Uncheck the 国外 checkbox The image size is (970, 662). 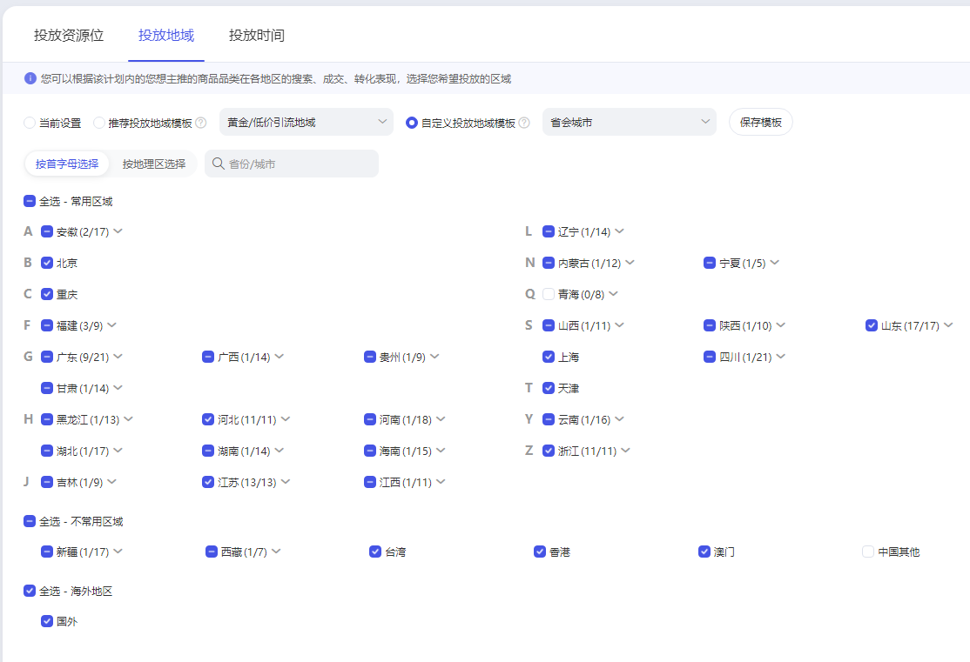(47, 621)
